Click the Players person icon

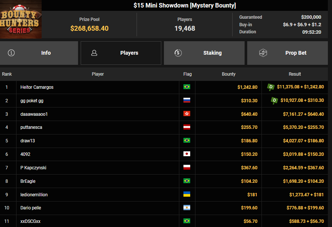click(x=95, y=53)
